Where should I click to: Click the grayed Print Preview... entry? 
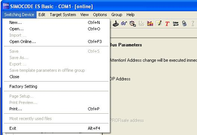click(56, 102)
